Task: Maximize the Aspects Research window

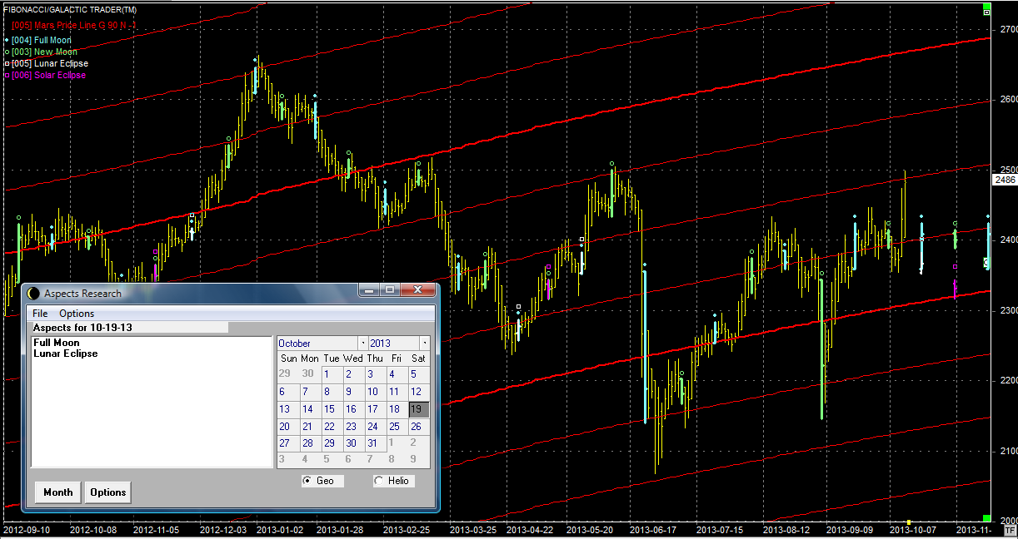Action: coord(388,290)
